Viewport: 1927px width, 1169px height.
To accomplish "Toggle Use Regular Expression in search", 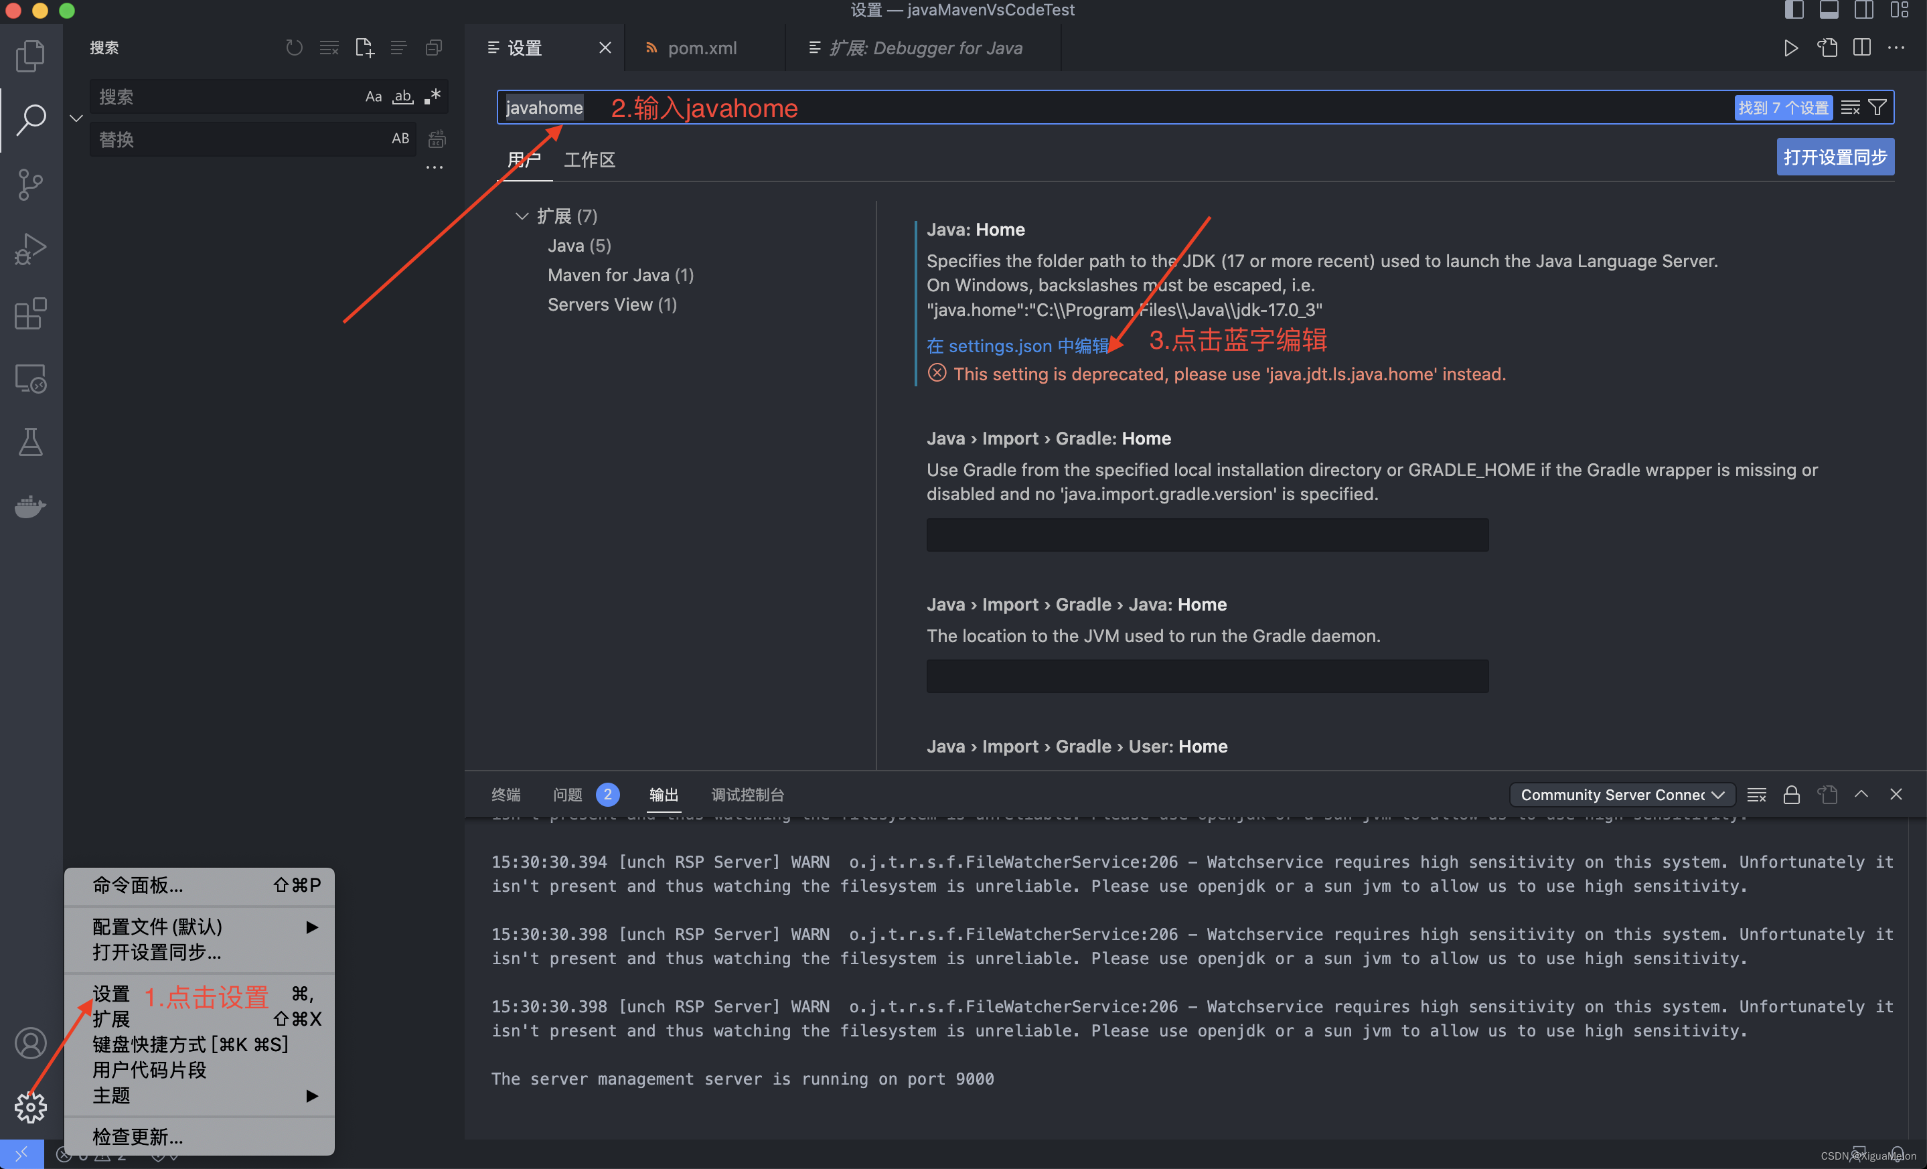I will pos(433,97).
